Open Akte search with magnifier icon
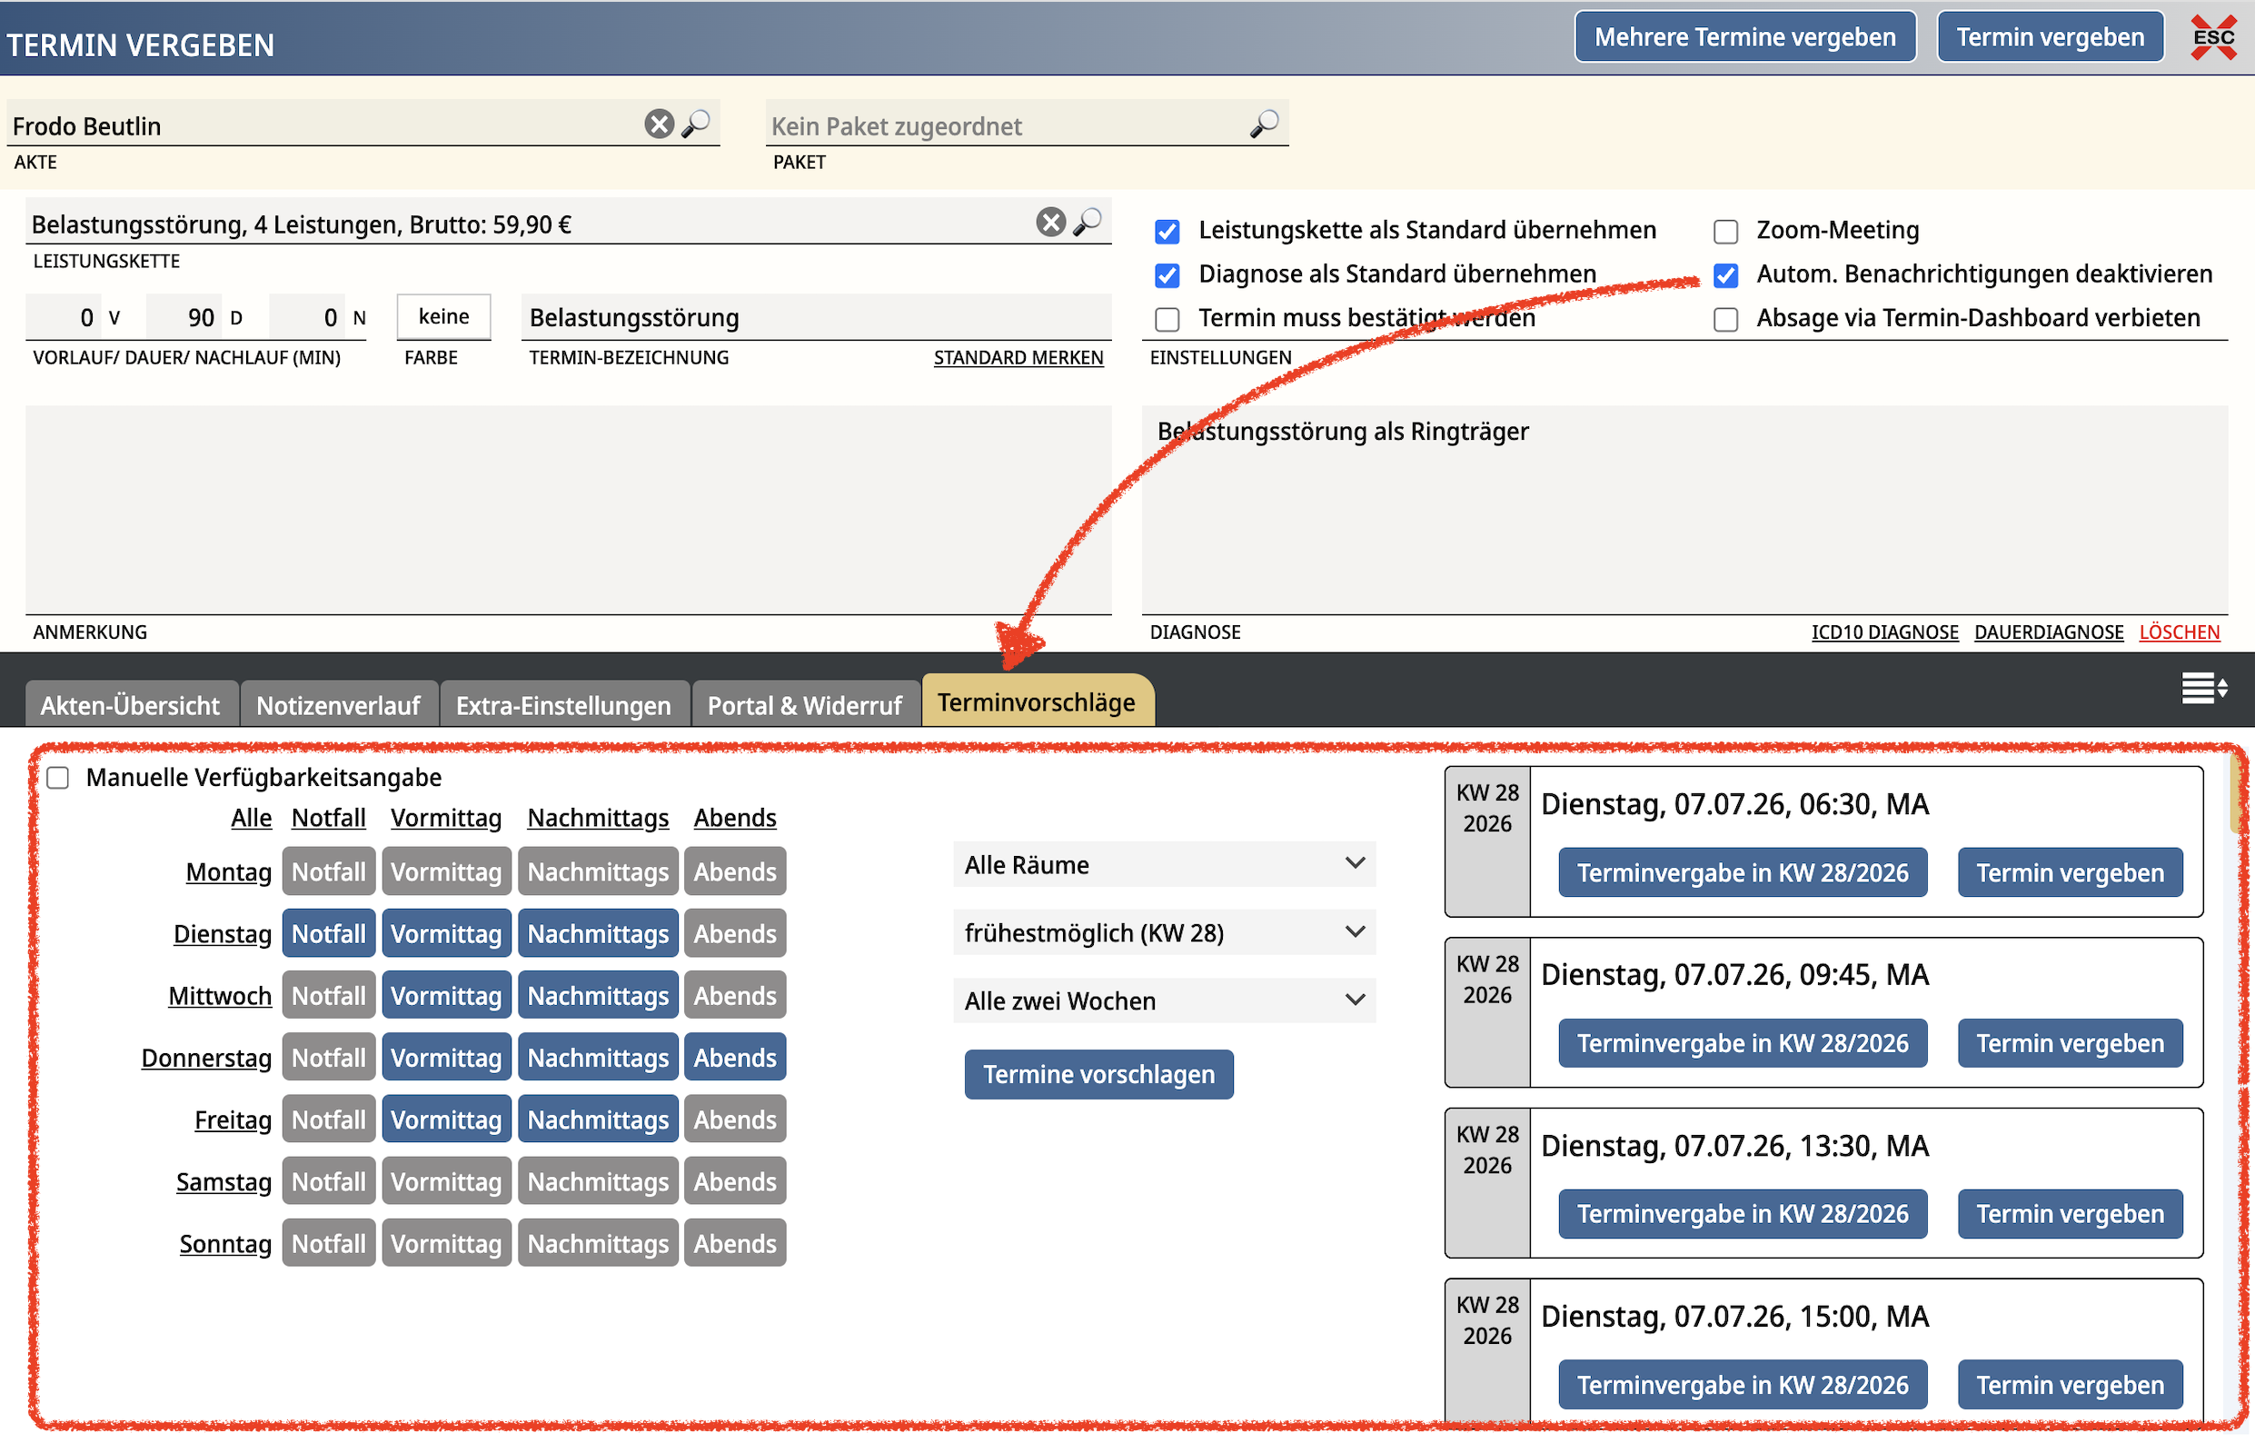This screenshot has width=2255, height=1443. pos(696,124)
